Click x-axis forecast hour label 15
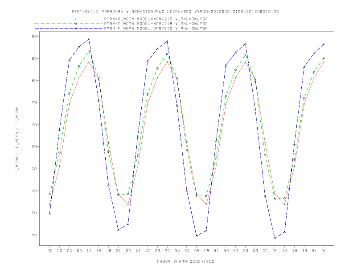353x273 pixels. [x=99, y=251]
